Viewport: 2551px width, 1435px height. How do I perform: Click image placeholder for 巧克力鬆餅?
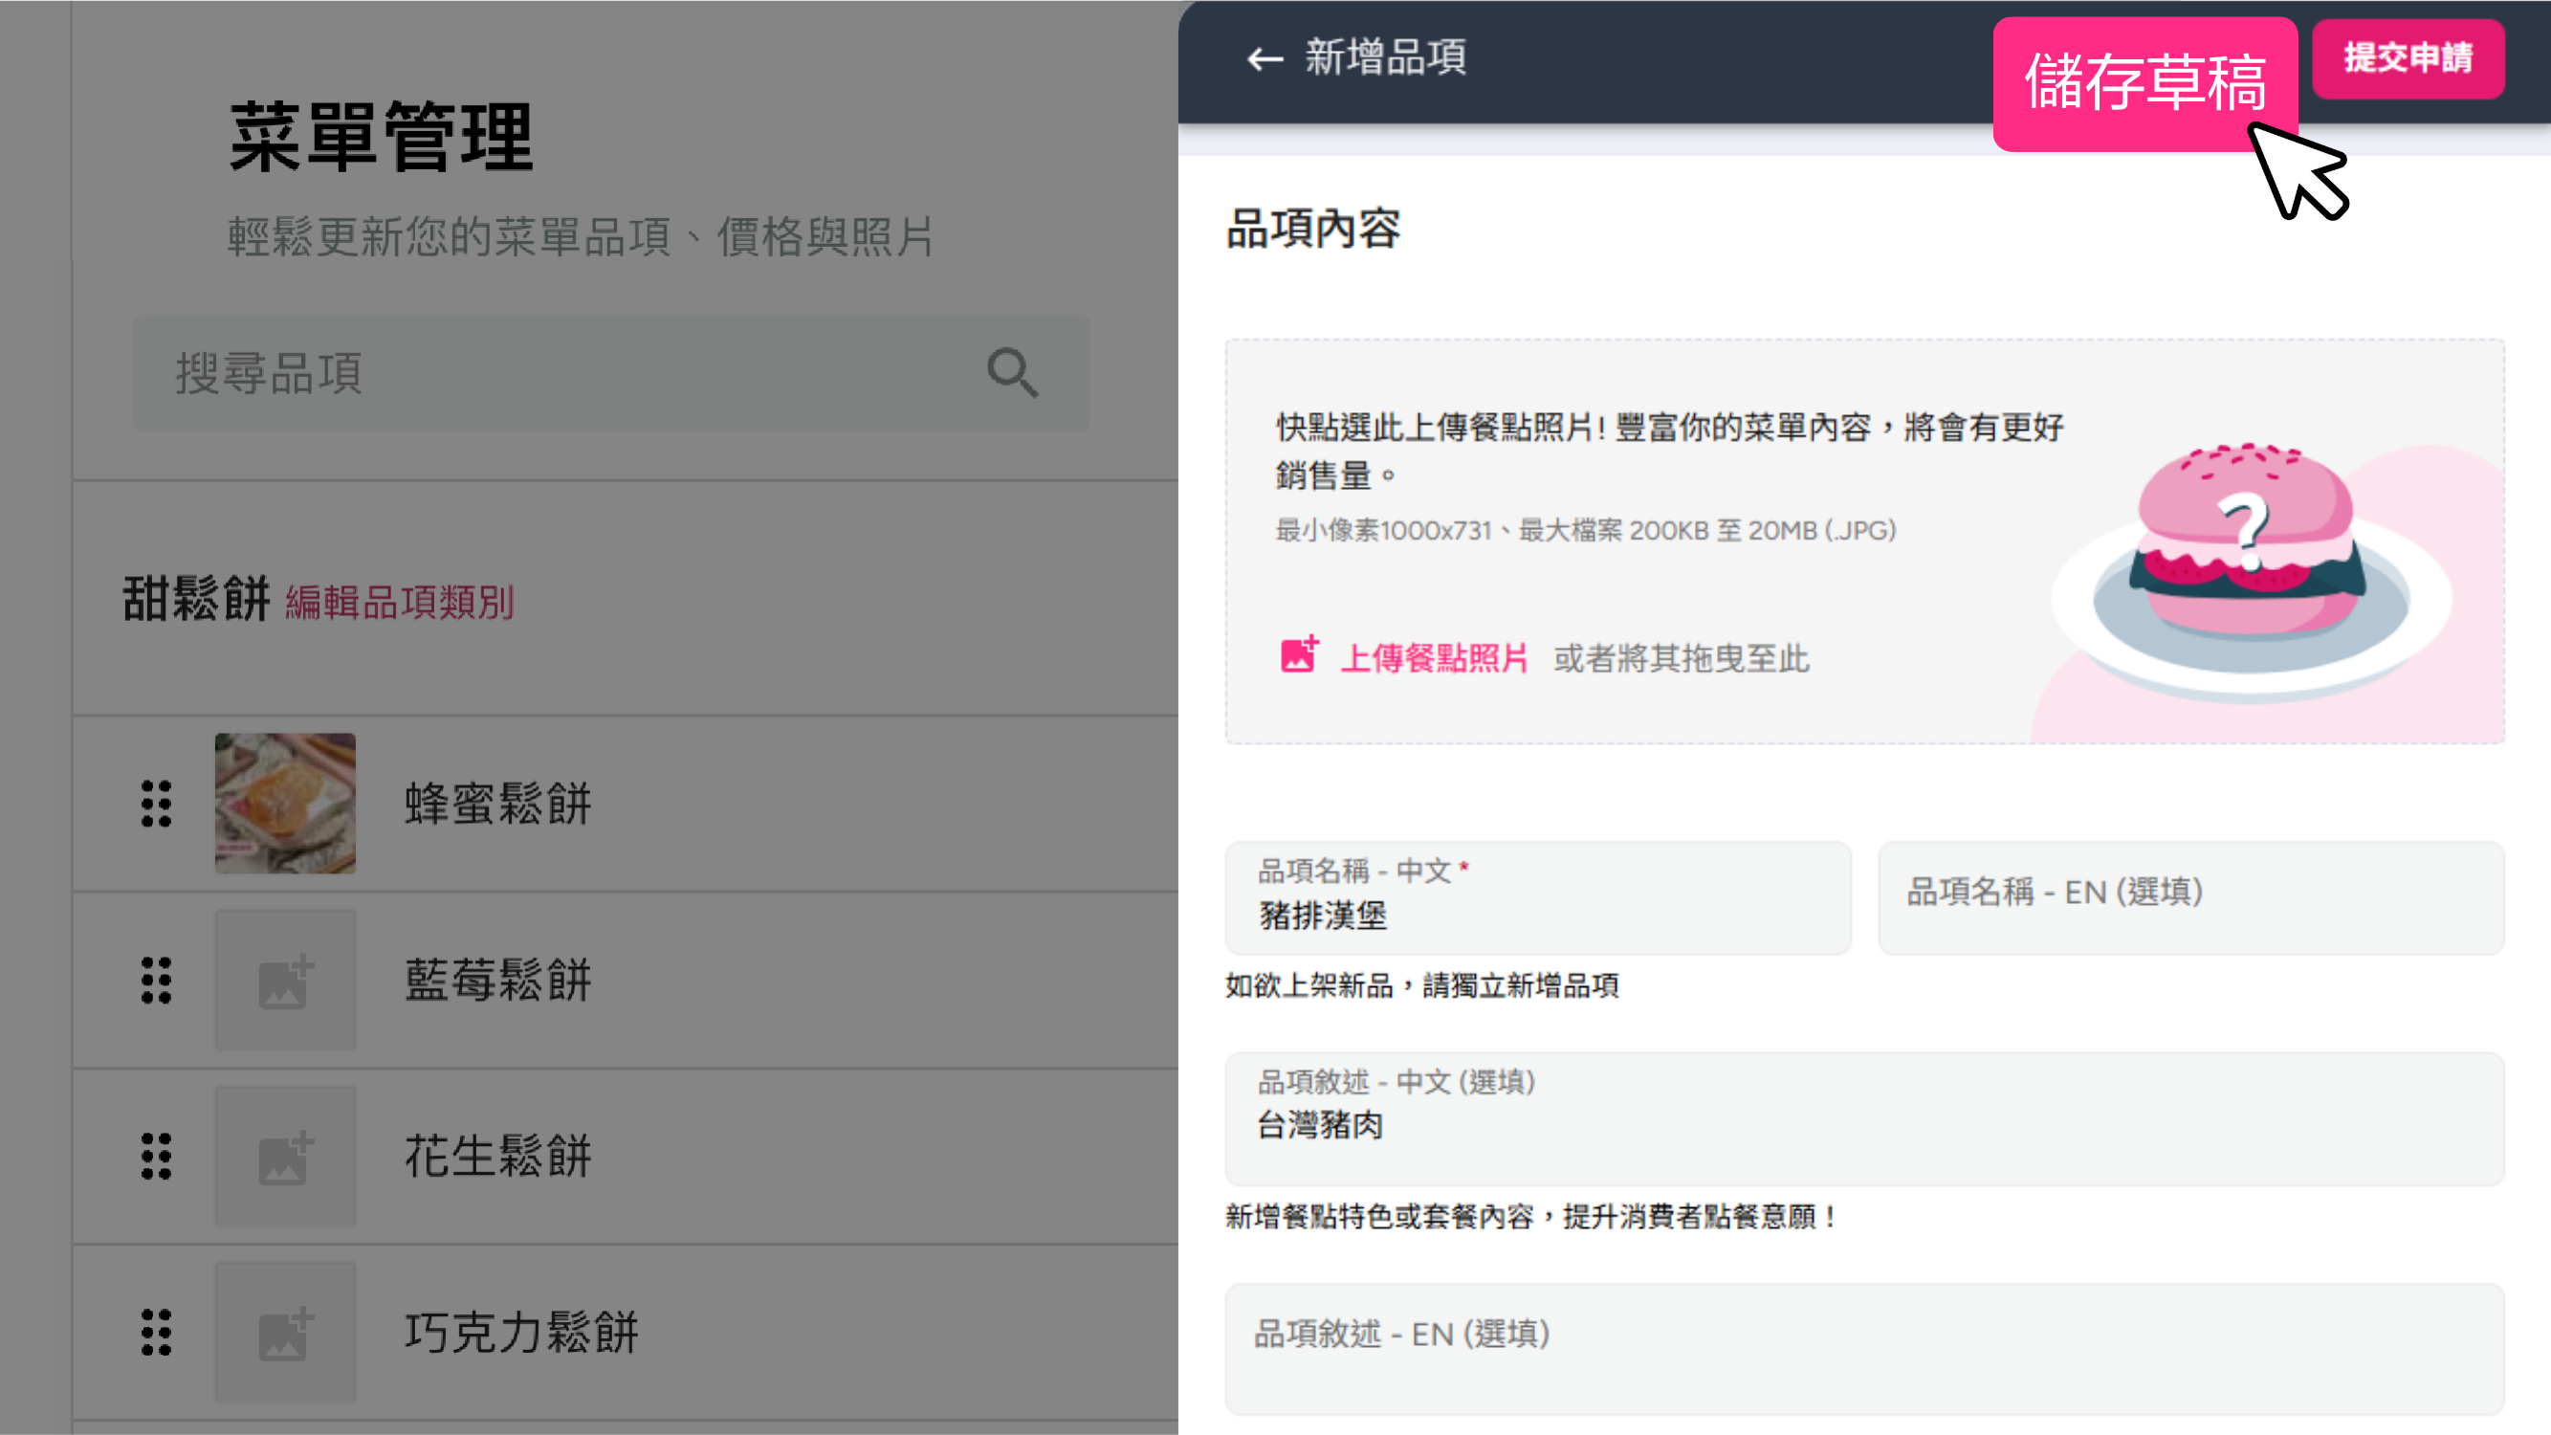click(285, 1332)
